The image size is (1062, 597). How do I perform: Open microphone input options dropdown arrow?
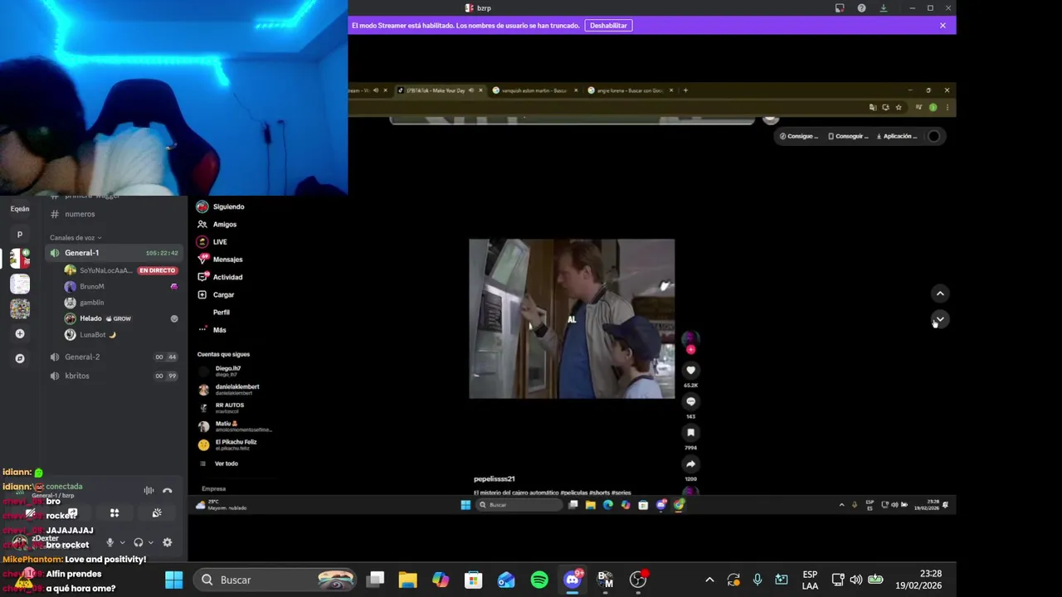tap(122, 543)
